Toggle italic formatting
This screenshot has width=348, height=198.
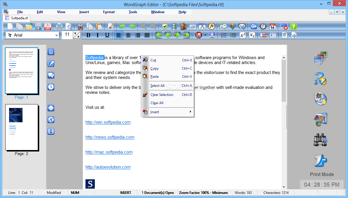click(x=97, y=35)
